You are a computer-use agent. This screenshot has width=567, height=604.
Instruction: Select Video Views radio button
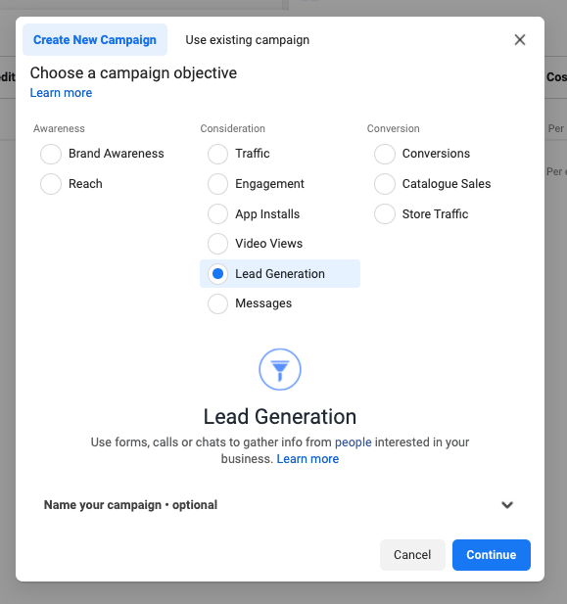217,244
